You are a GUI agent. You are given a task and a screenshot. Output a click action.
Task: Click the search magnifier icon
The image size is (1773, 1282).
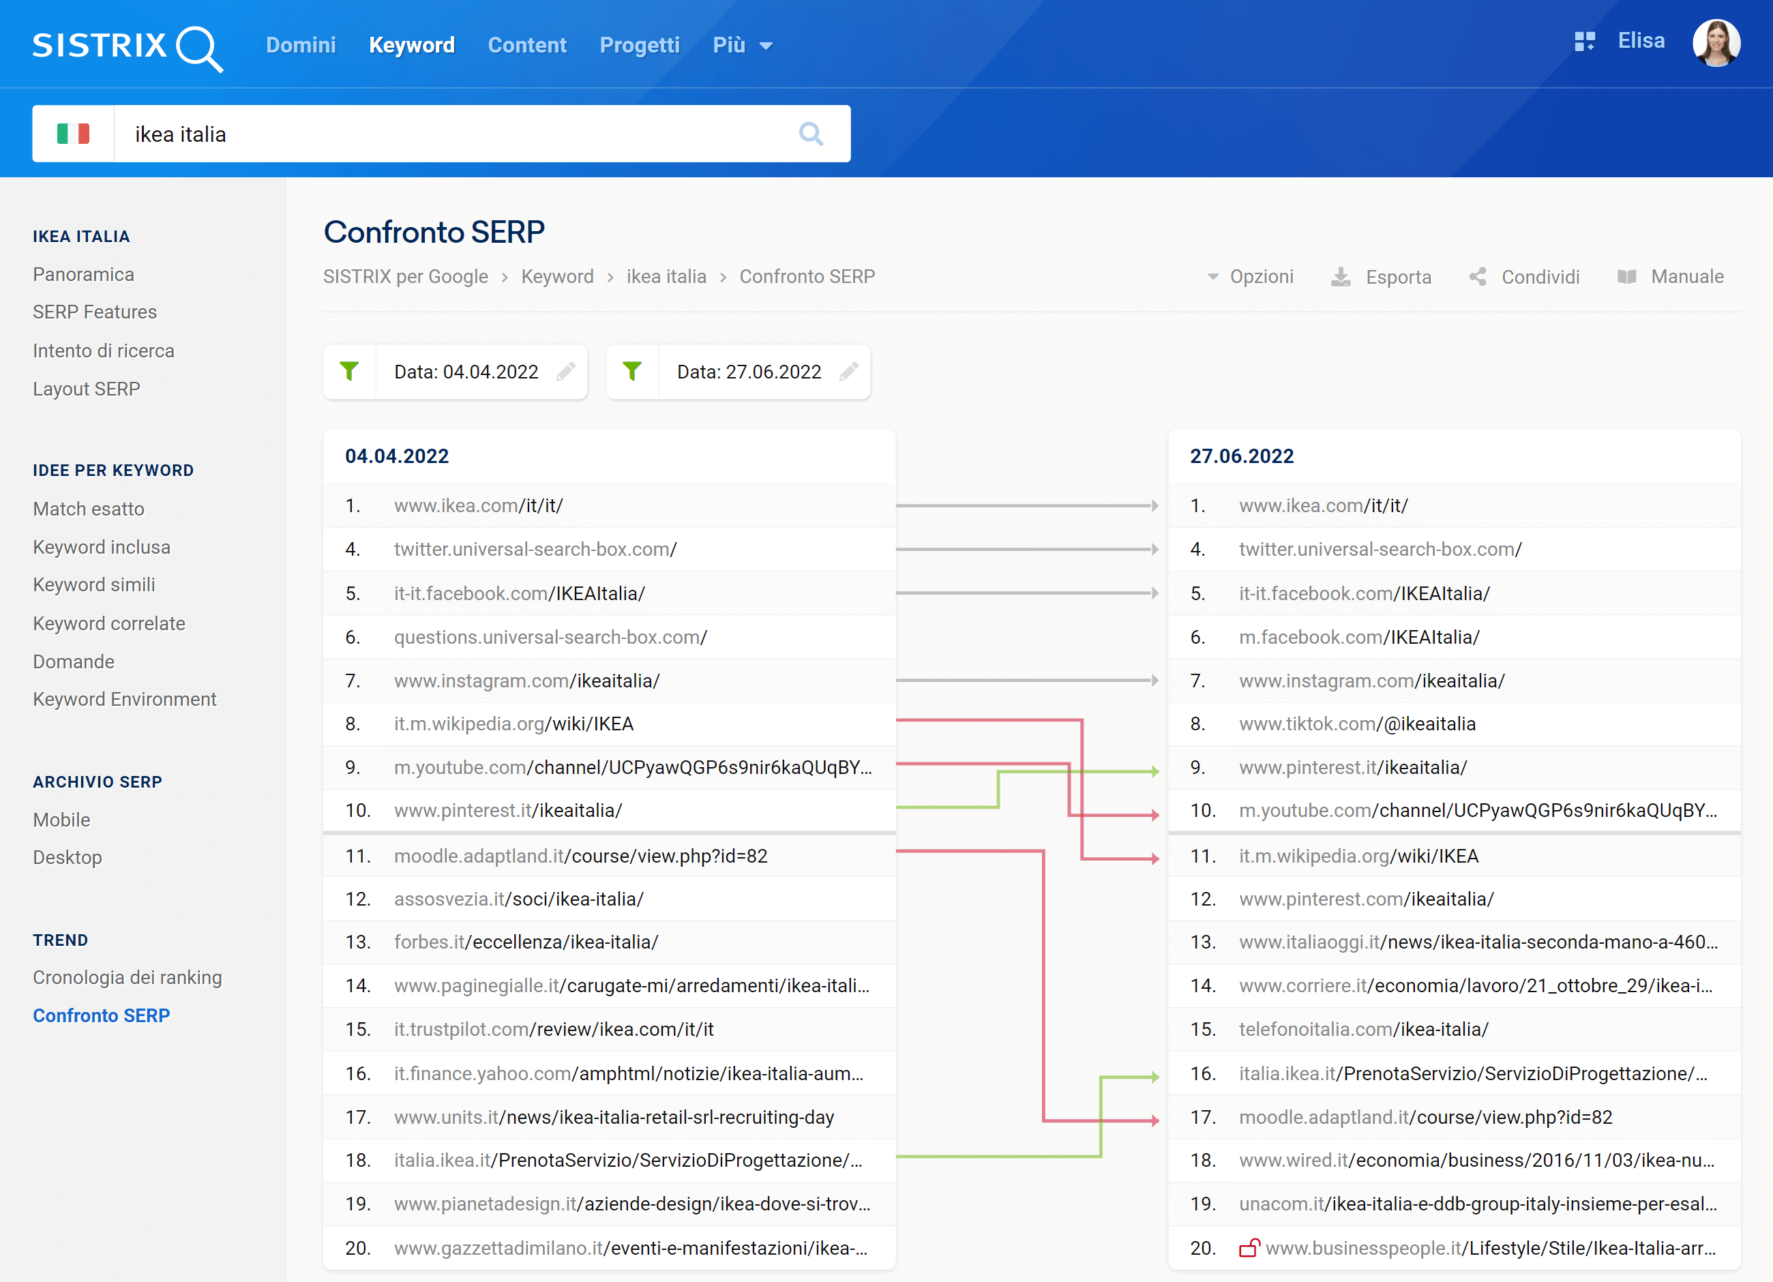click(x=811, y=134)
